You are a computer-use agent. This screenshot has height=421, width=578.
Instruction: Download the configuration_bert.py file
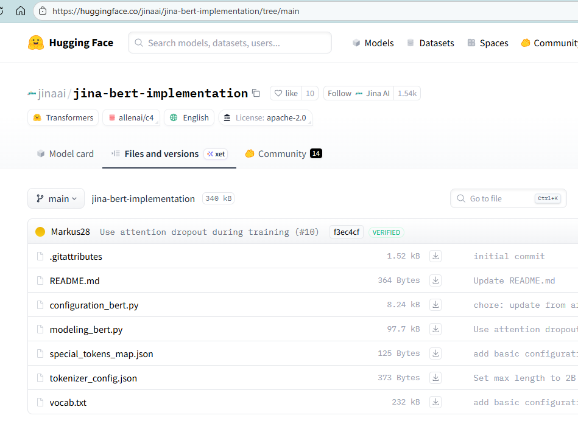[x=435, y=305]
